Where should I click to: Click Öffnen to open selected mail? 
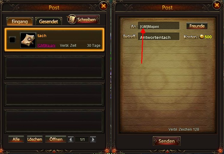(56, 139)
